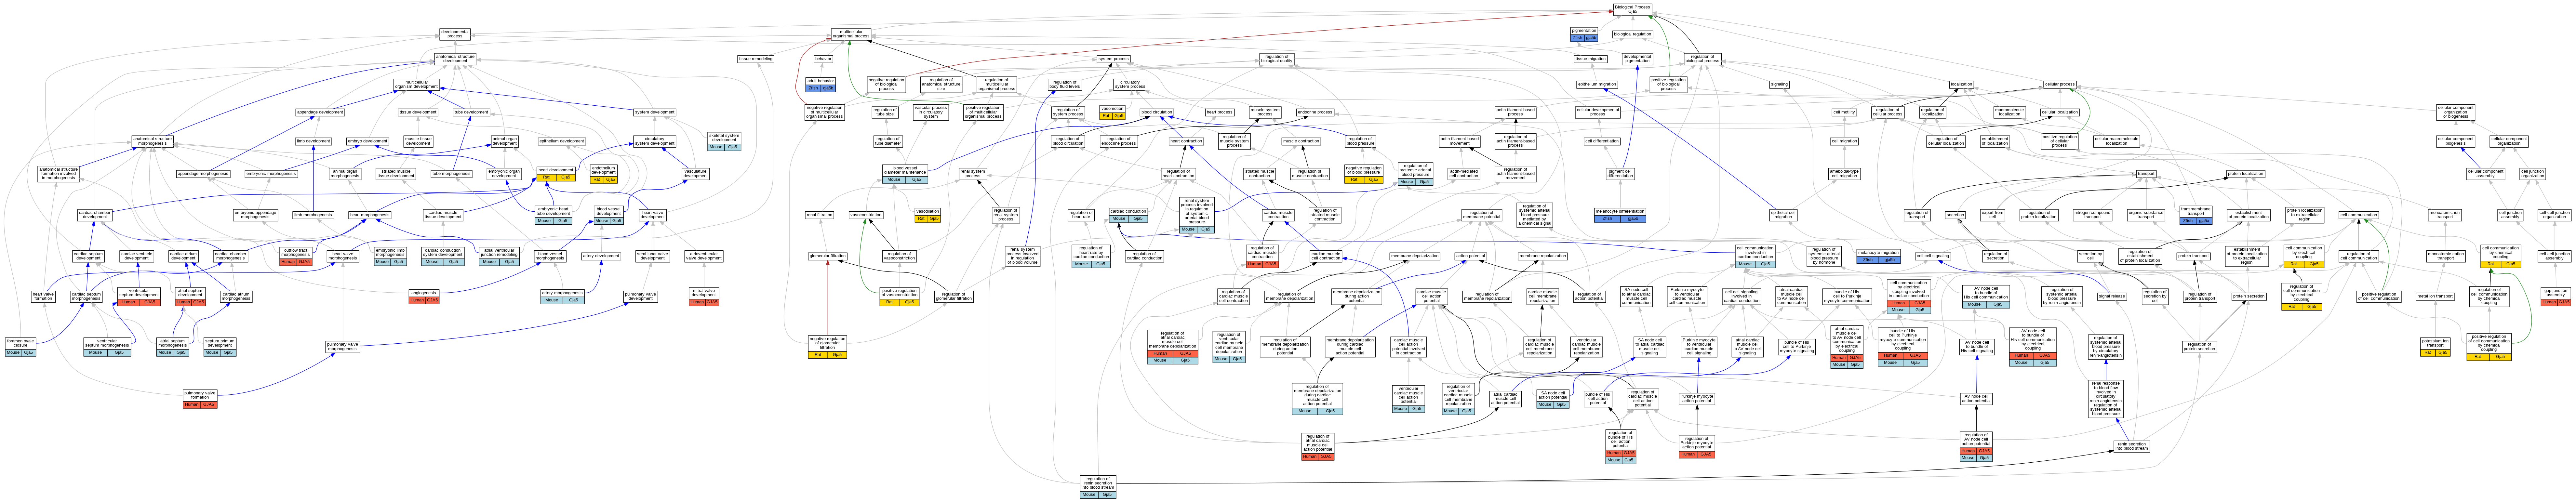The image size is (2576, 502).
Task: Click the 'cardiac chamber development' node
Action: 95,215
